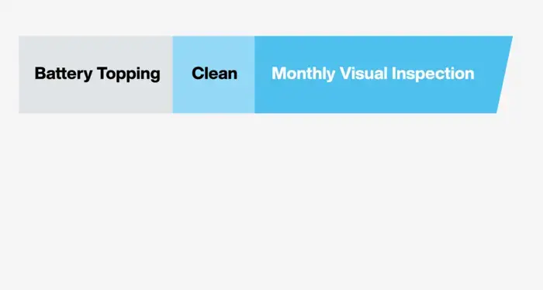Switch to the Clean tab
Image resolution: width=543 pixels, height=290 pixels.
point(213,74)
